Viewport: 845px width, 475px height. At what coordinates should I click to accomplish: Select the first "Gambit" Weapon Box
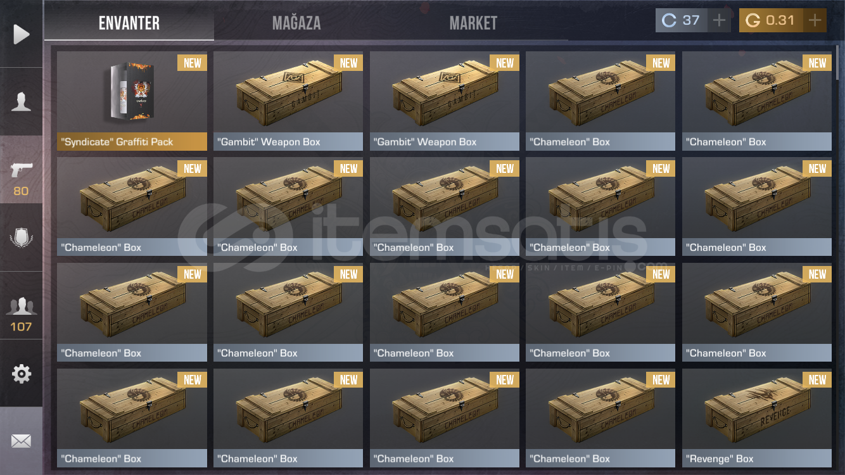coord(288,101)
